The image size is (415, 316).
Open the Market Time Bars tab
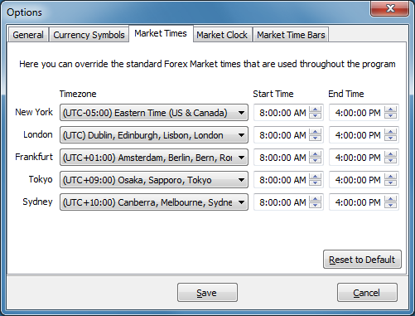click(x=291, y=35)
